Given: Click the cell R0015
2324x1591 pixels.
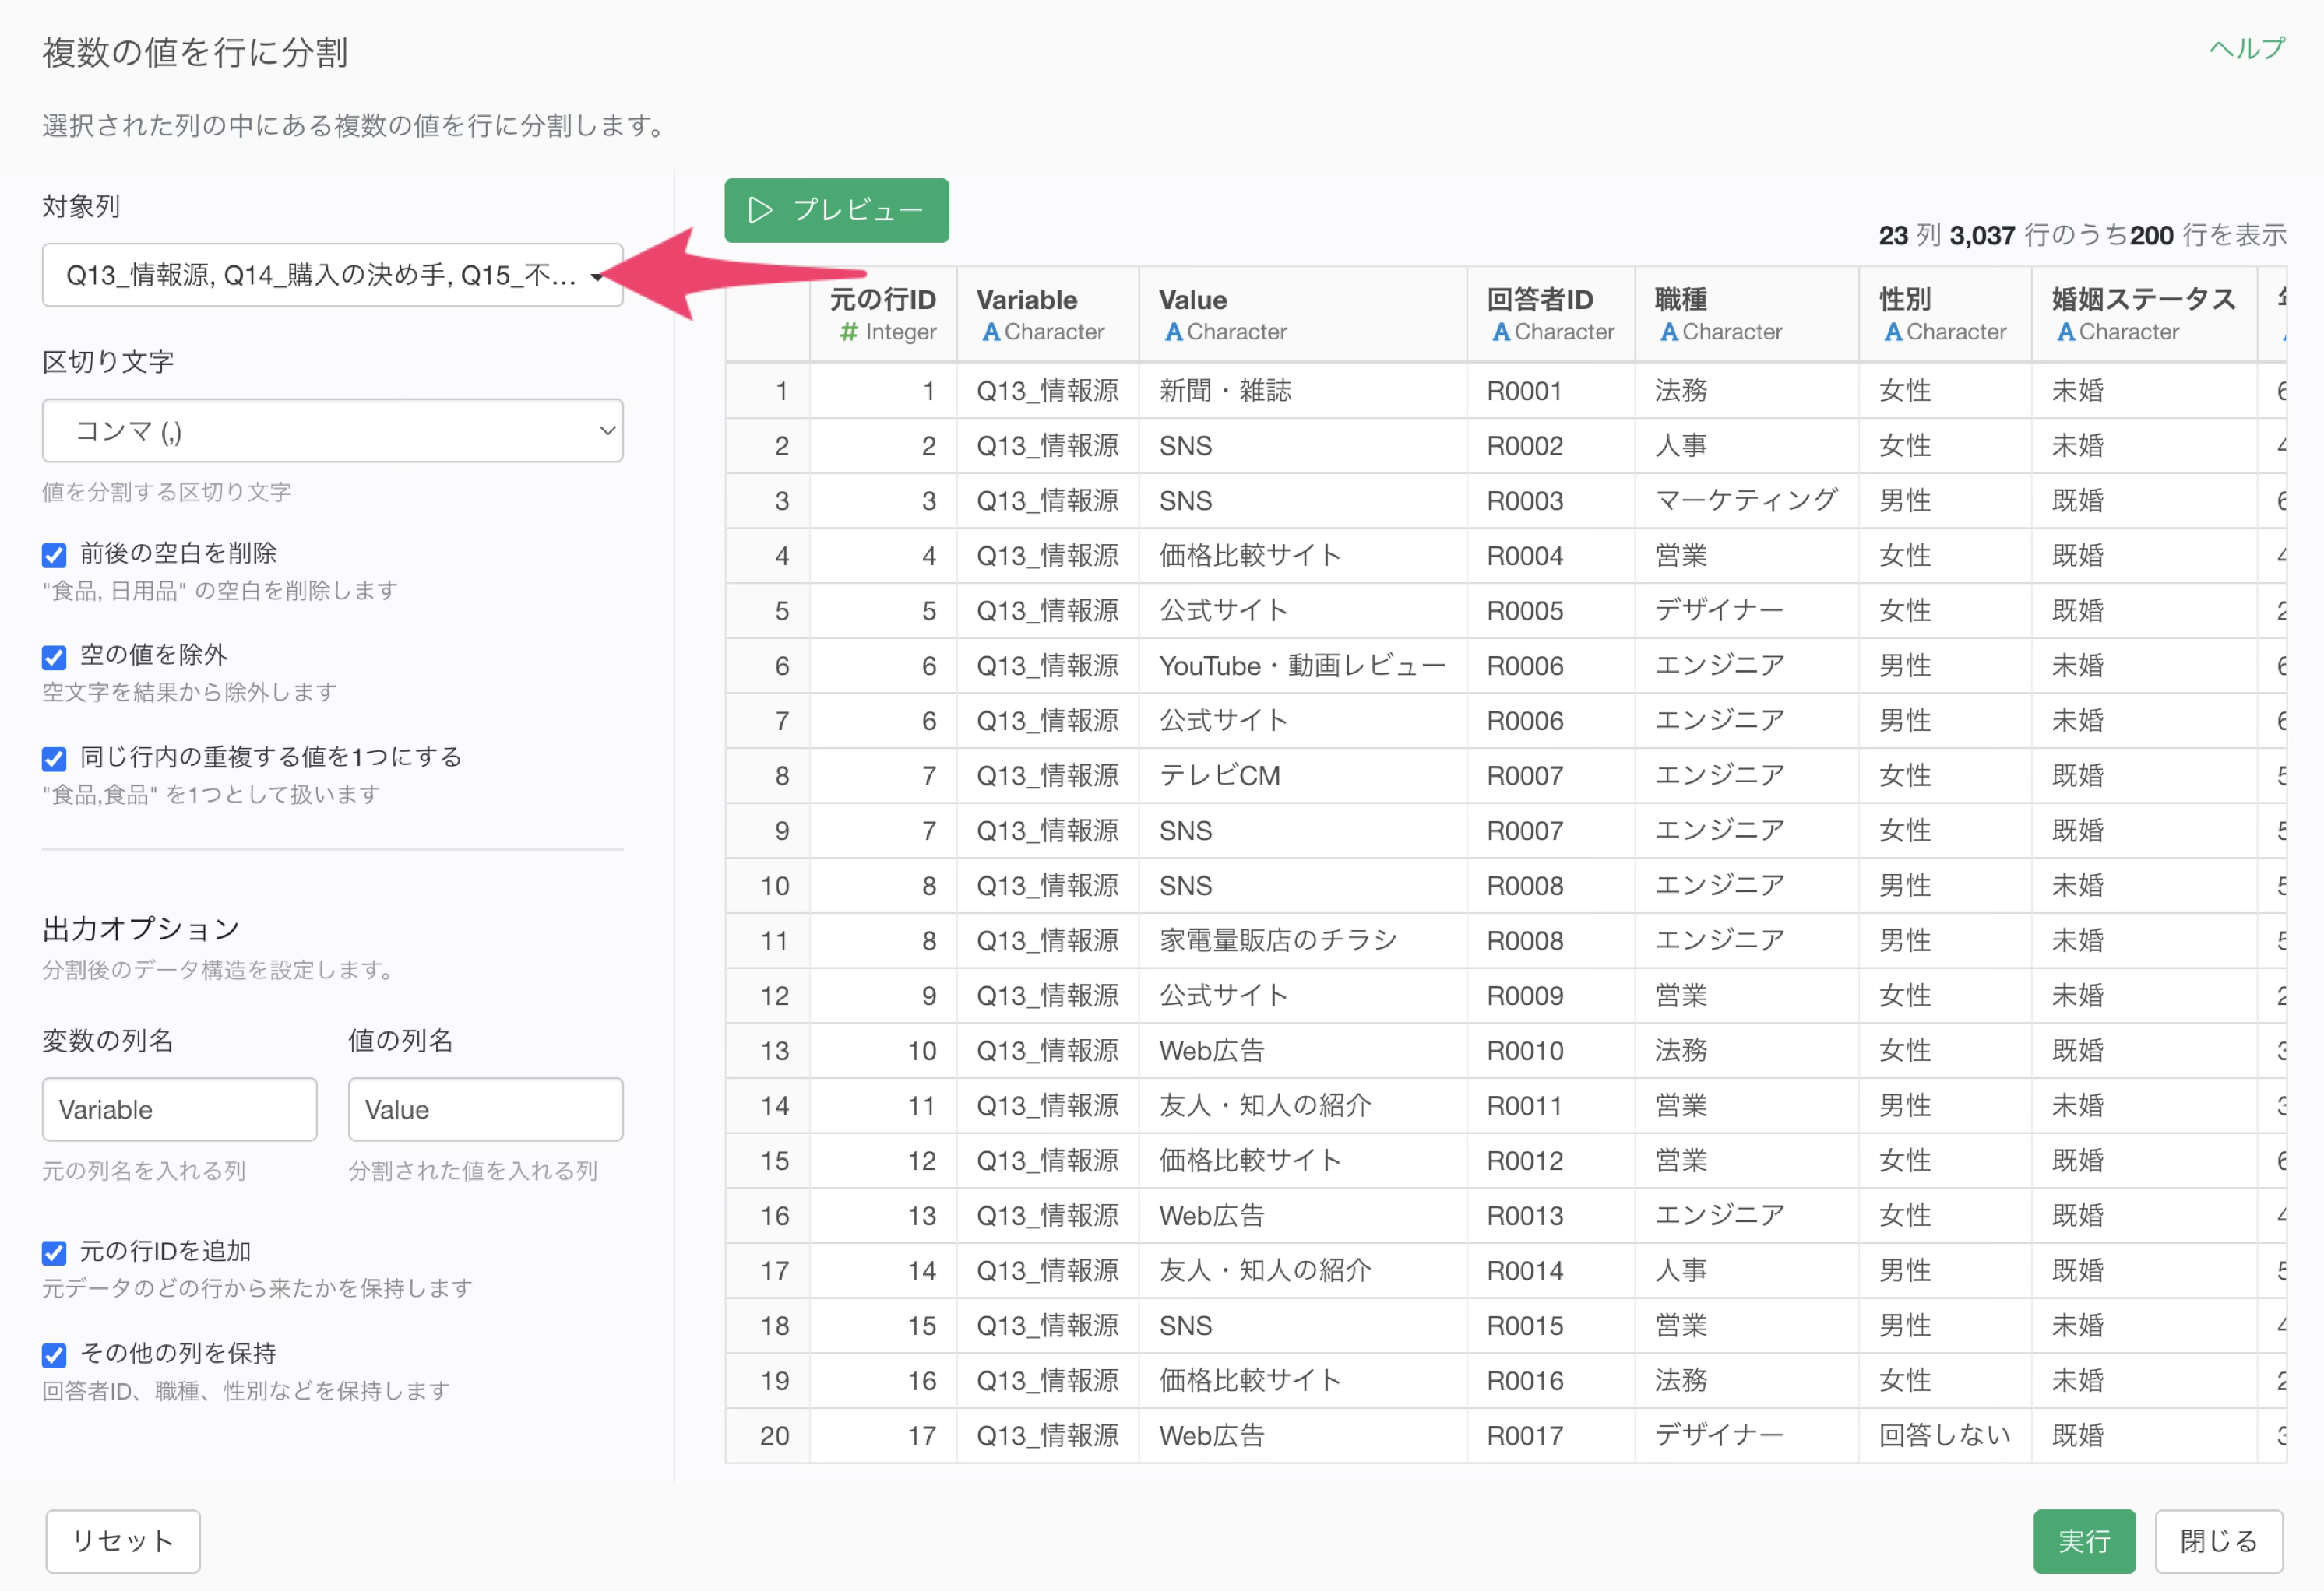Looking at the screenshot, I should [x=1551, y=1325].
